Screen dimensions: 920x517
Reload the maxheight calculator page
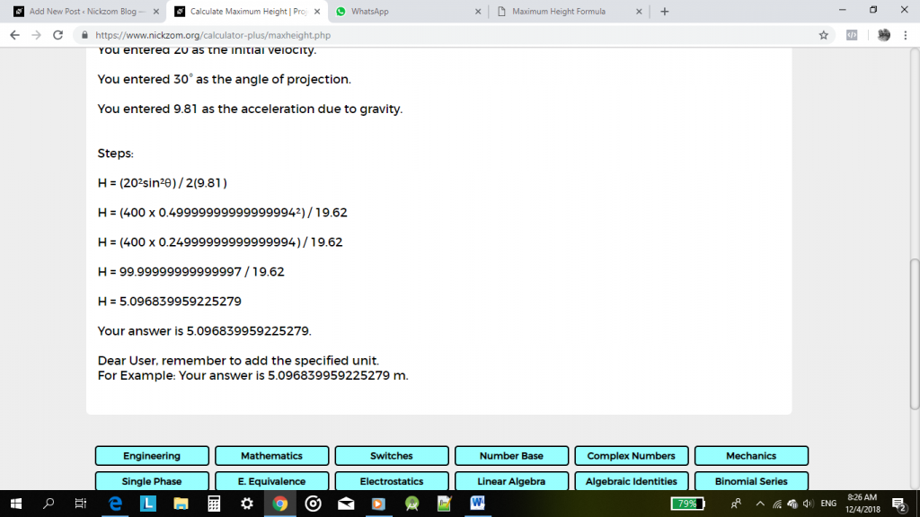57,35
